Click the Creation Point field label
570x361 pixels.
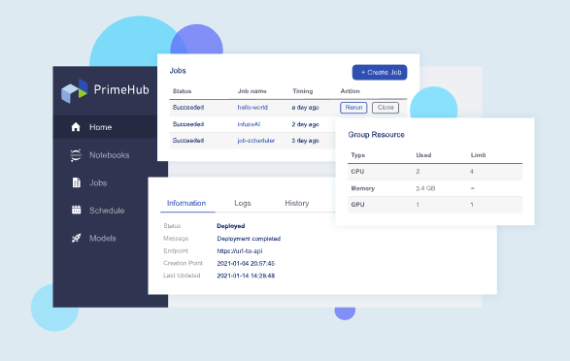pyautogui.click(x=183, y=263)
